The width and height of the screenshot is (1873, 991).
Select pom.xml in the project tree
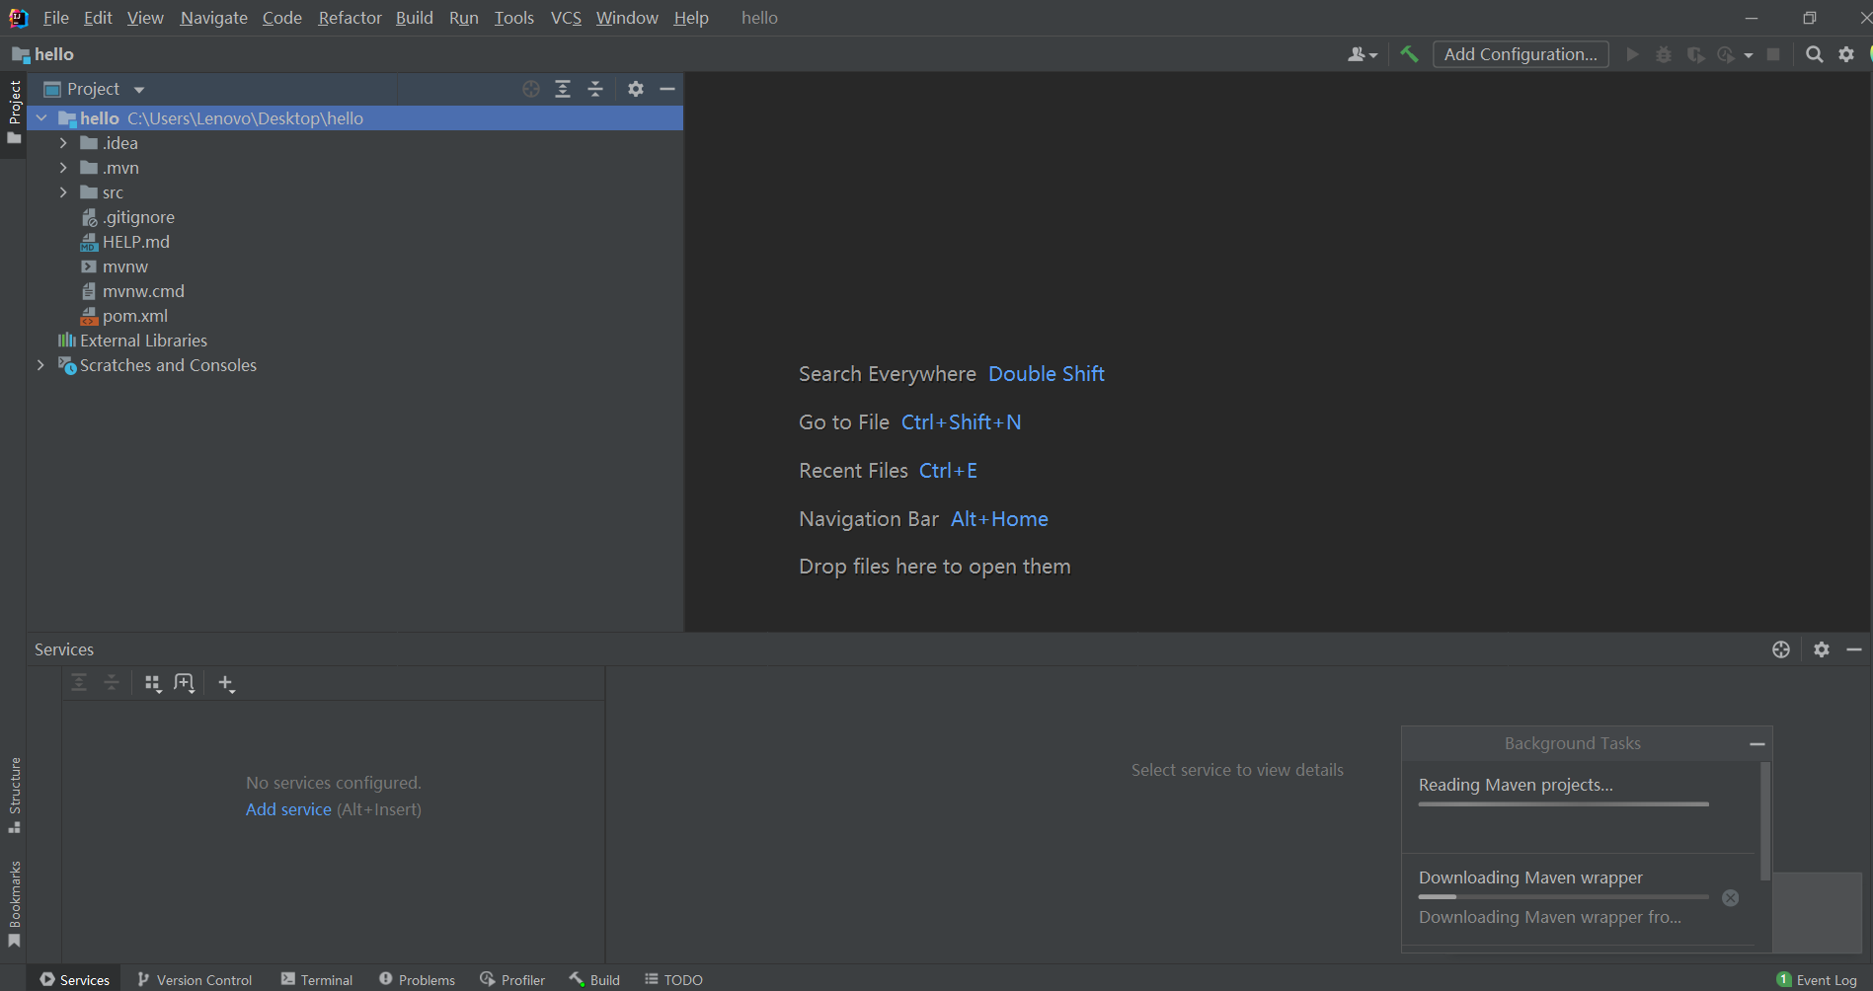point(135,316)
